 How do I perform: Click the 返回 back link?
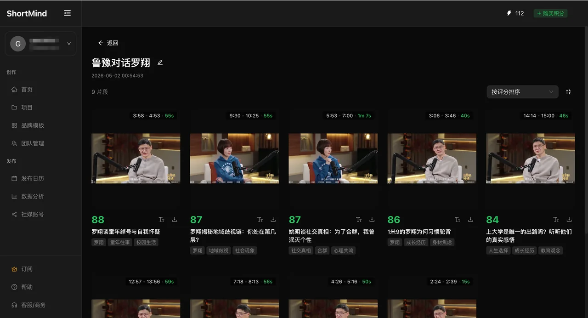108,43
